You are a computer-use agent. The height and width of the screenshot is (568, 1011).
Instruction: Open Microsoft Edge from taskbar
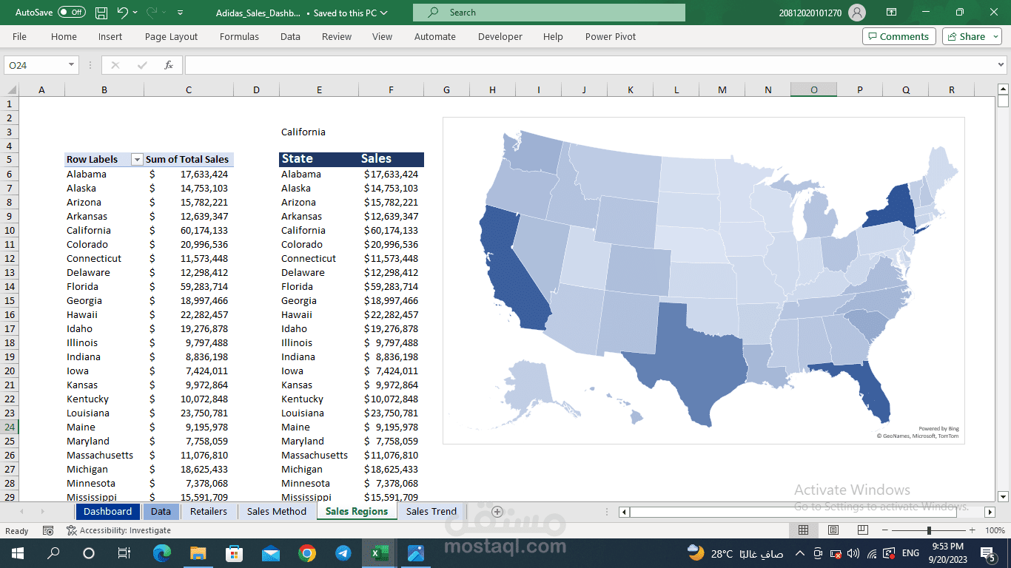click(161, 553)
